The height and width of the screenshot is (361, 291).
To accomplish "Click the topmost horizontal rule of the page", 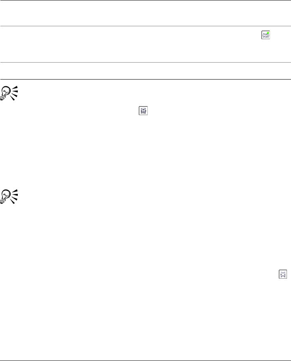I will coord(145,0).
